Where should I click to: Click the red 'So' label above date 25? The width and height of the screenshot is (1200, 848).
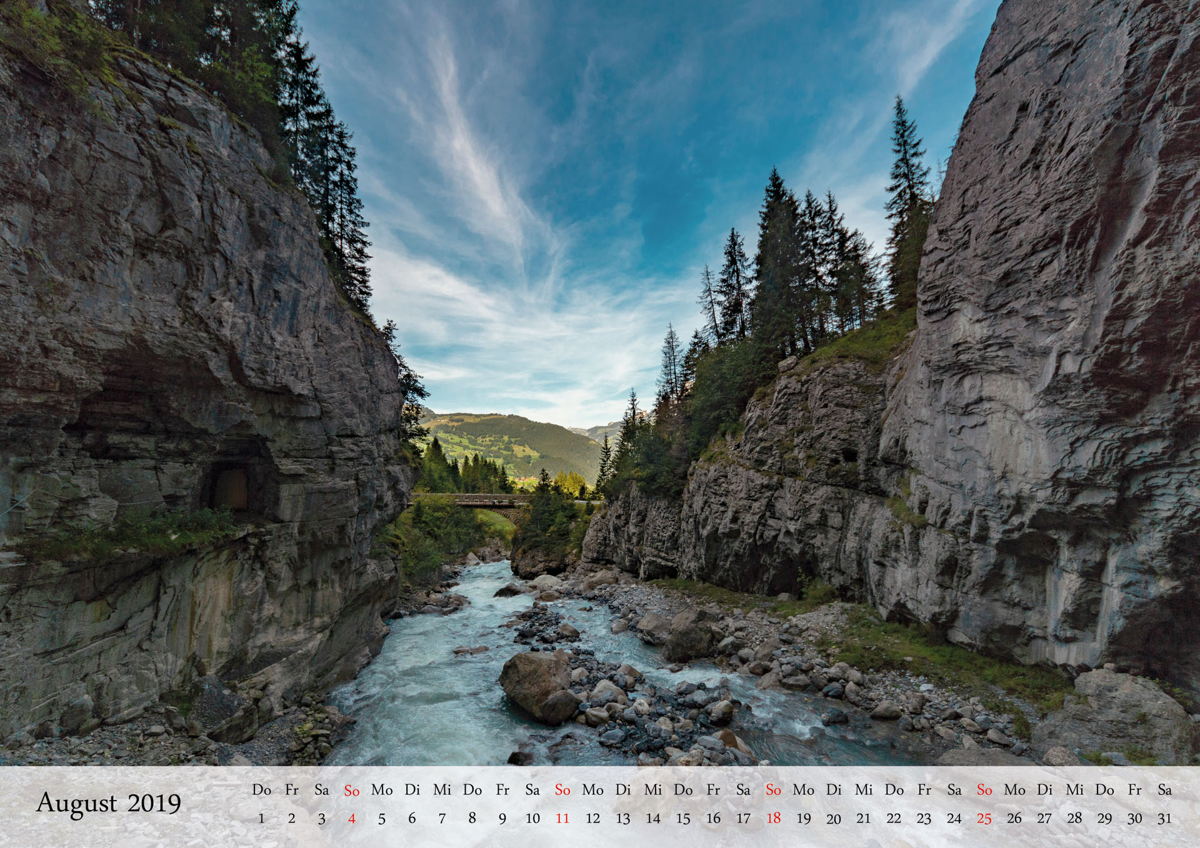984,791
